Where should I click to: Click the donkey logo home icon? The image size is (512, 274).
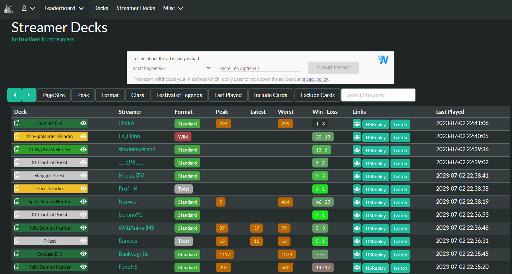tap(8, 8)
